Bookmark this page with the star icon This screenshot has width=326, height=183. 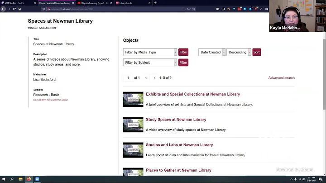pos(194,9)
